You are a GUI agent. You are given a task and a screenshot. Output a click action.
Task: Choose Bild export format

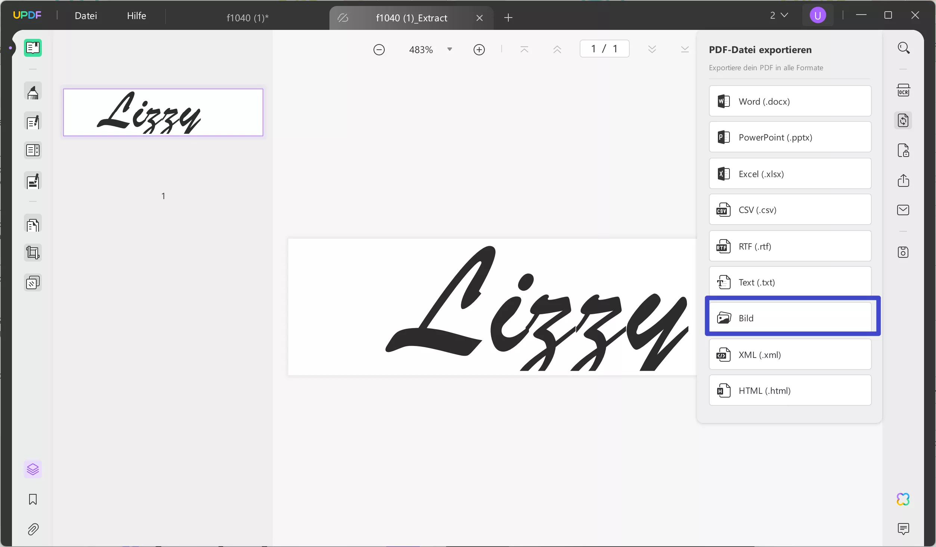click(790, 318)
